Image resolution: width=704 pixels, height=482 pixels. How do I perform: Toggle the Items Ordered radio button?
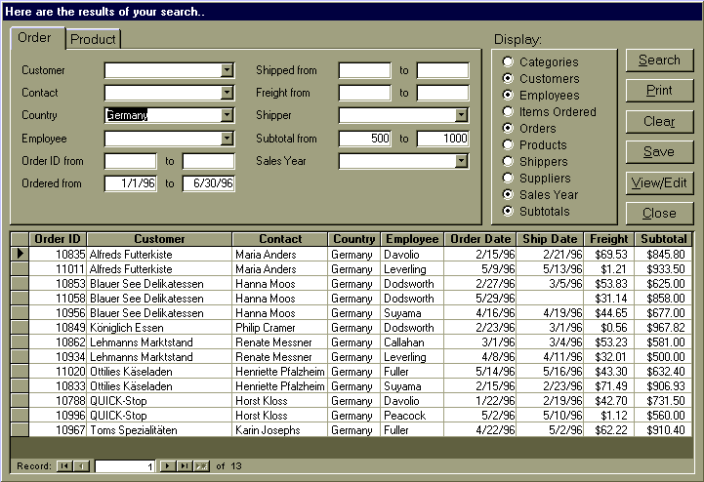click(508, 112)
